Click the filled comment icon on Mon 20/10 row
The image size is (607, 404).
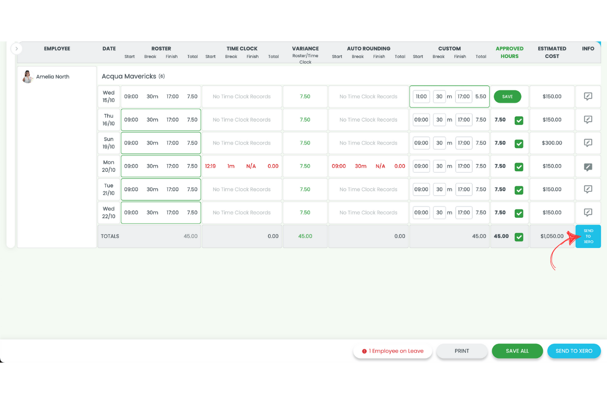[x=588, y=166]
